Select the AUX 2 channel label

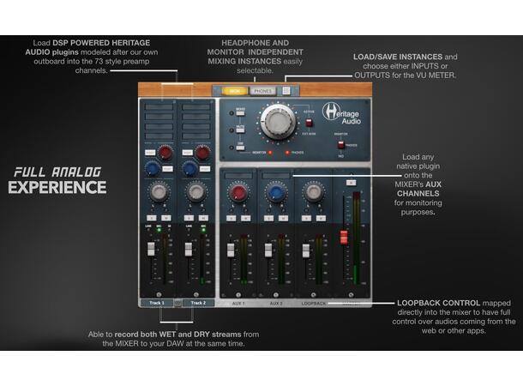[x=276, y=304]
